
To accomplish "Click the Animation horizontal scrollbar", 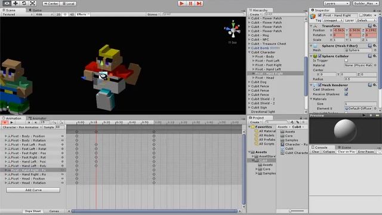I will (155, 211).
